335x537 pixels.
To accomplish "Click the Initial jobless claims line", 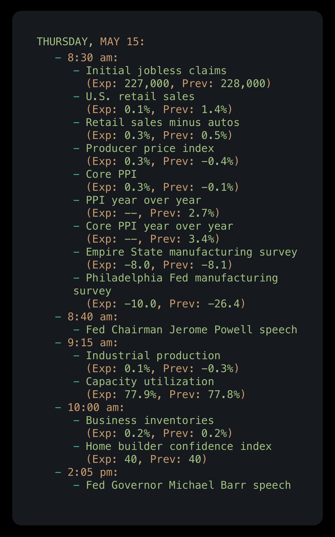I will (x=156, y=71).
